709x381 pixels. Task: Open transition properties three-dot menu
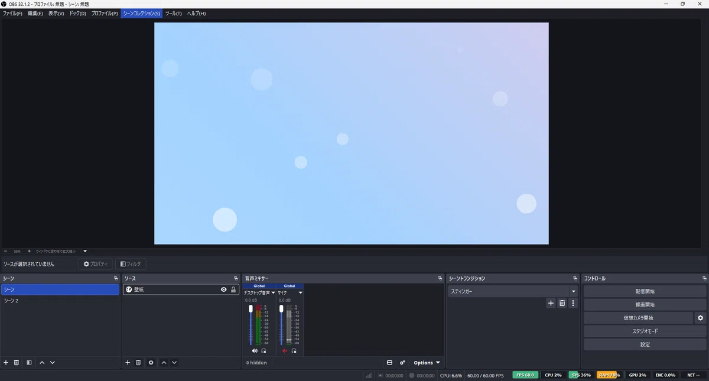click(x=573, y=303)
